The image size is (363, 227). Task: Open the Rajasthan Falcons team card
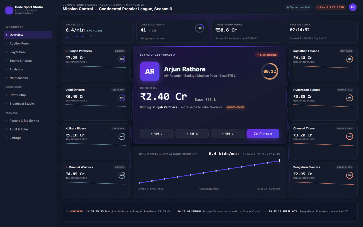pyautogui.click(x=324, y=64)
